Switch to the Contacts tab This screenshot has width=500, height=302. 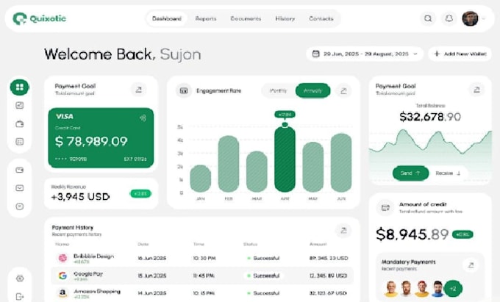coord(321,18)
